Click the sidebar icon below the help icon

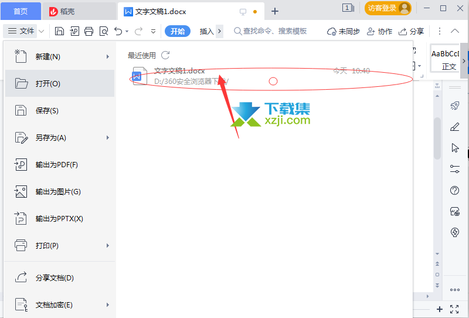click(x=455, y=211)
